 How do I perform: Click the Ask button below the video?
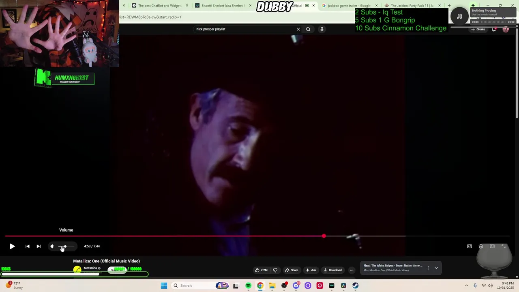(x=311, y=270)
